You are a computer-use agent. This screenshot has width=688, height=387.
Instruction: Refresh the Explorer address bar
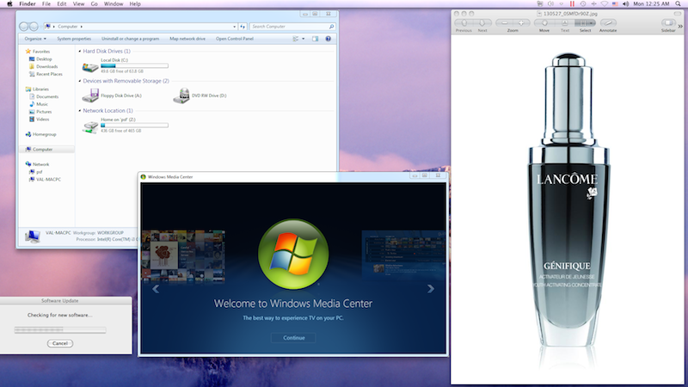point(243,27)
